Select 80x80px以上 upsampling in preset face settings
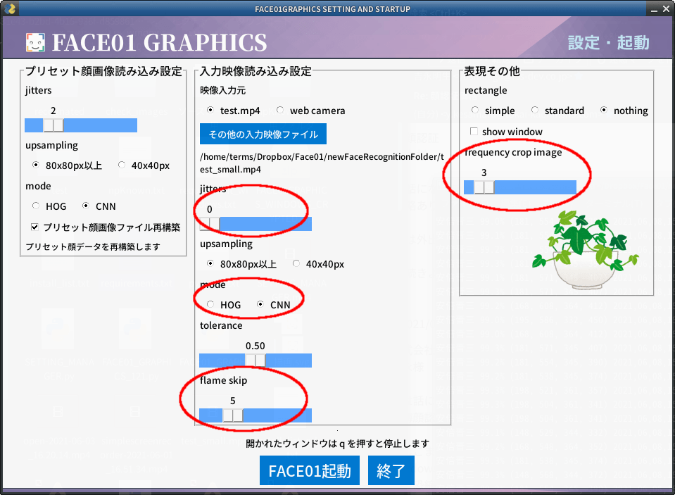Viewport: 675px width, 495px height. pyautogui.click(x=36, y=165)
